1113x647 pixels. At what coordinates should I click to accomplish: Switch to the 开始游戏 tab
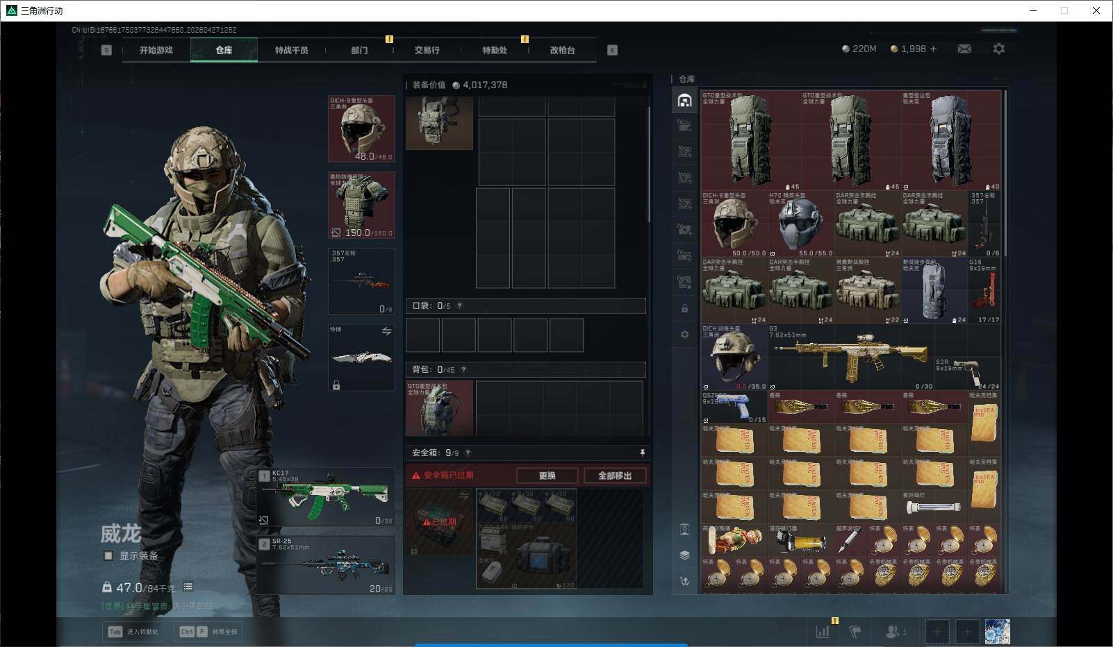click(x=156, y=50)
